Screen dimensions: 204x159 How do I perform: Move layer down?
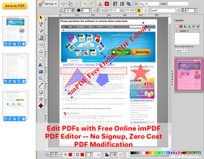(x=193, y=27)
